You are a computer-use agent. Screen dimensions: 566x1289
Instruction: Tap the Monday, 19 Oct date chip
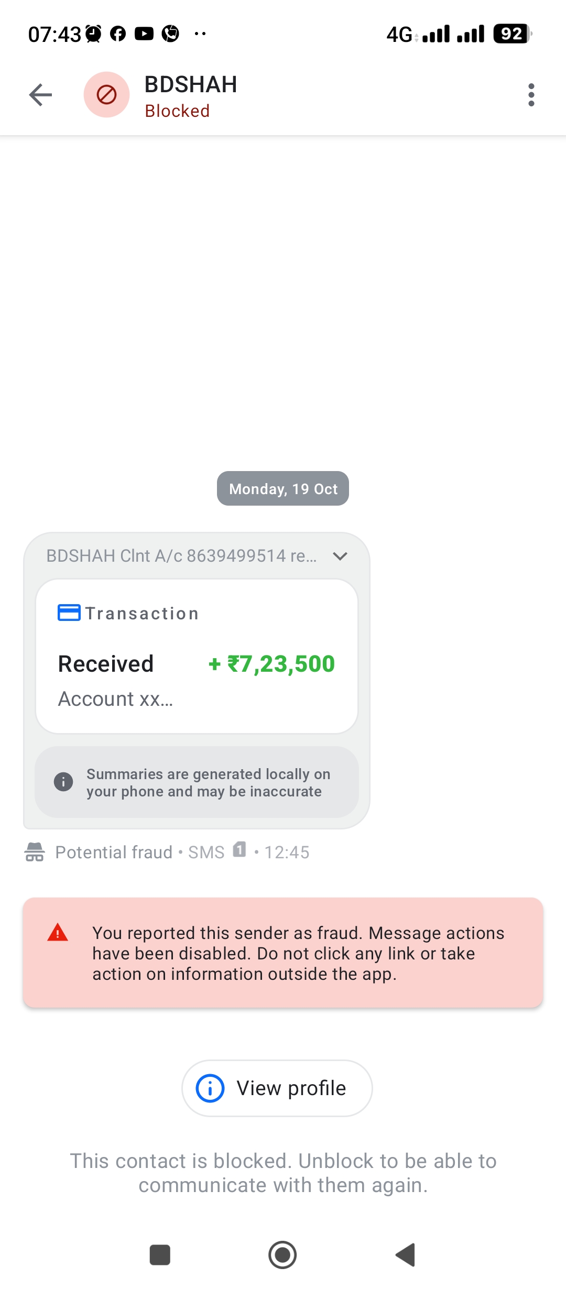click(283, 488)
